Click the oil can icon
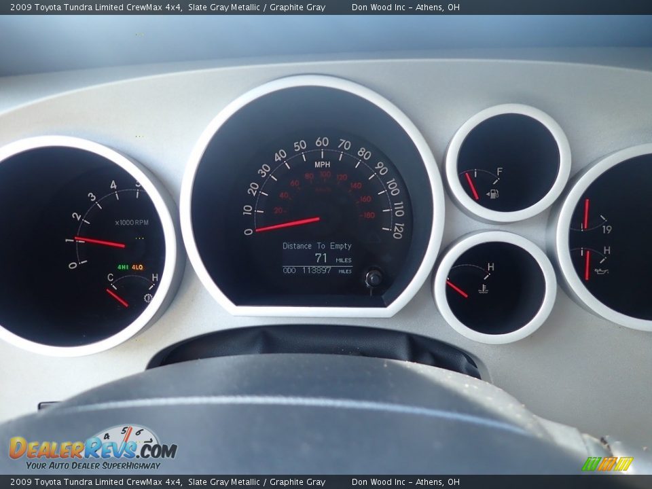 pyautogui.click(x=602, y=271)
